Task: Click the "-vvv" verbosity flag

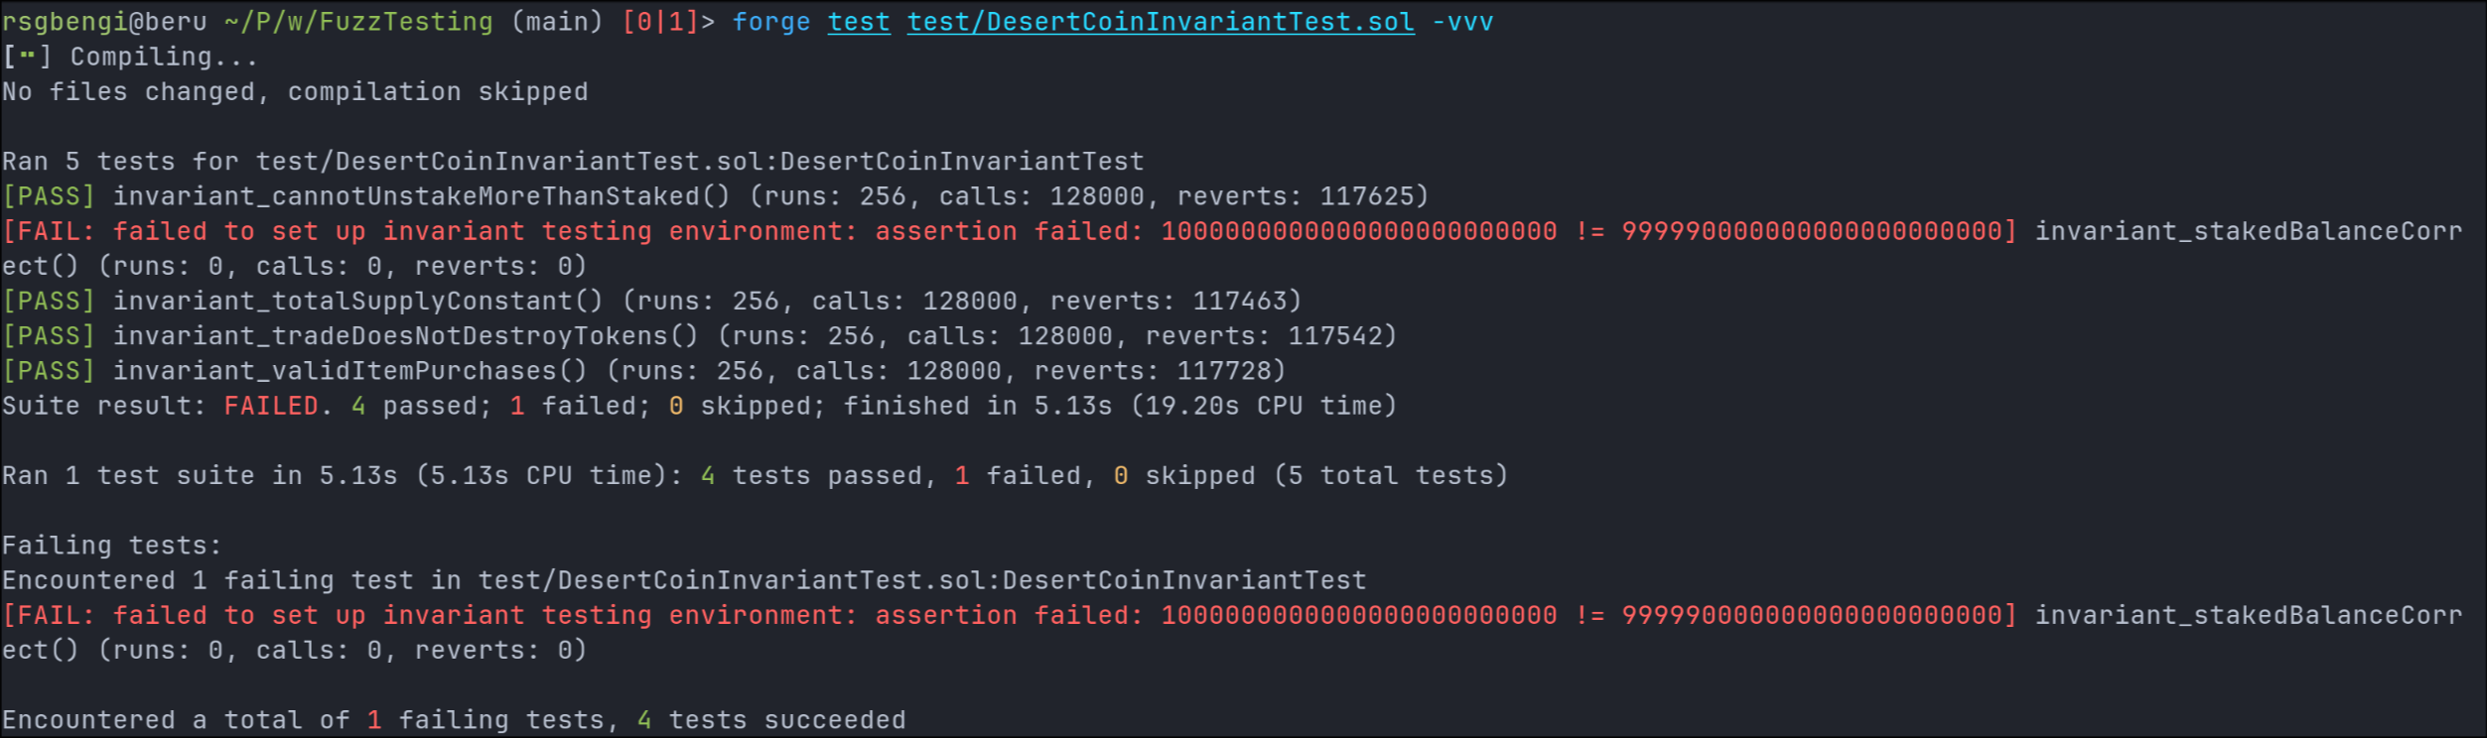Action: (x=1462, y=22)
